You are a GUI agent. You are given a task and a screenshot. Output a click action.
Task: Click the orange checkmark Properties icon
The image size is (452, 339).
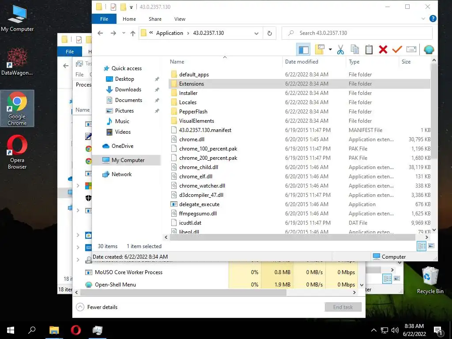tap(397, 49)
